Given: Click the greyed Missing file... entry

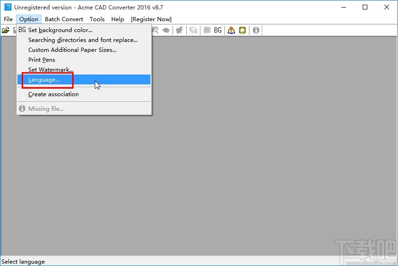Looking at the screenshot, I should click(84, 108).
